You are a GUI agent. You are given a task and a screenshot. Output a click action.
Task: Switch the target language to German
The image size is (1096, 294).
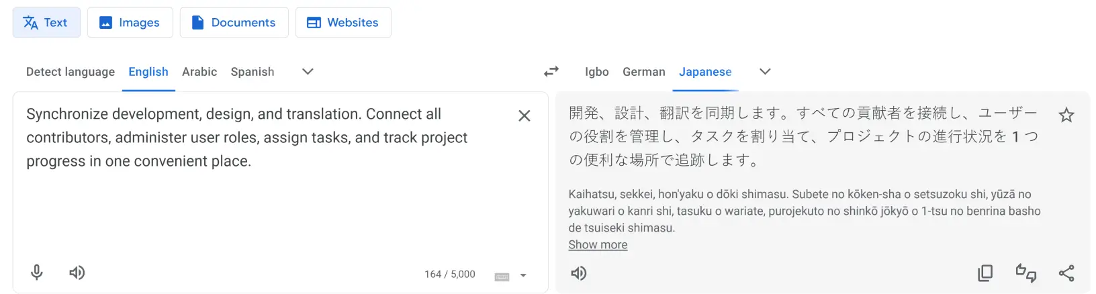643,72
